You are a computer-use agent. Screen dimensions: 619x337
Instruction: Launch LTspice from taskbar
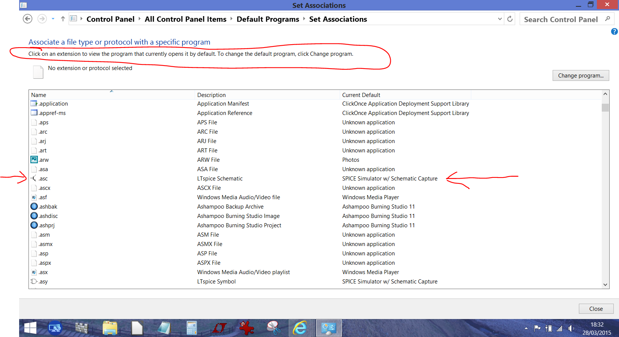(x=219, y=328)
